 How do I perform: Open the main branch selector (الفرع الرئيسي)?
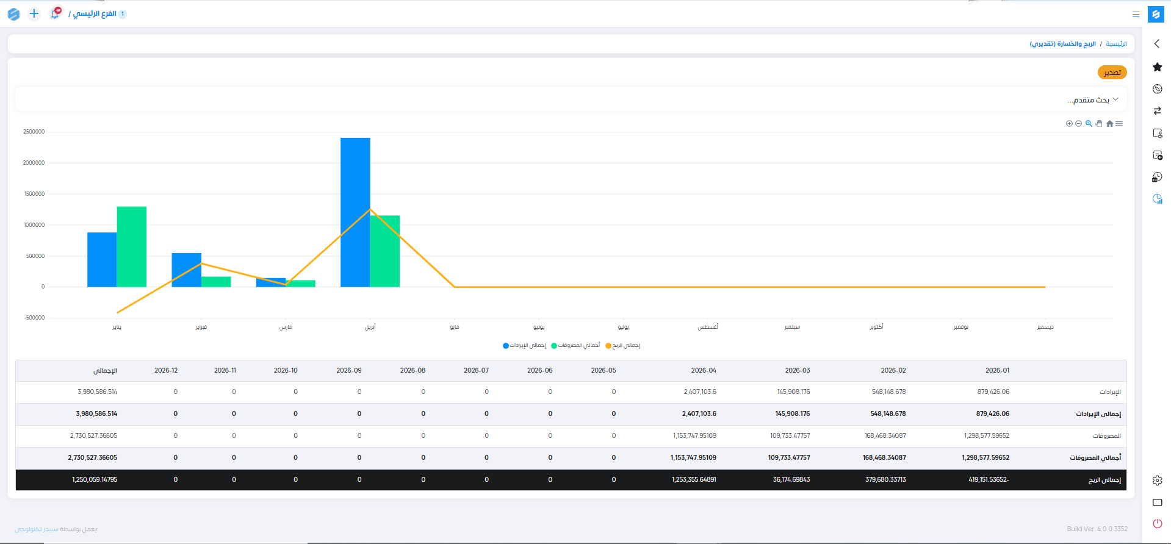[x=95, y=13]
